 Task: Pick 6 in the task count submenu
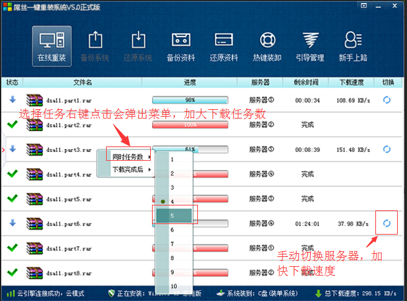(173, 230)
